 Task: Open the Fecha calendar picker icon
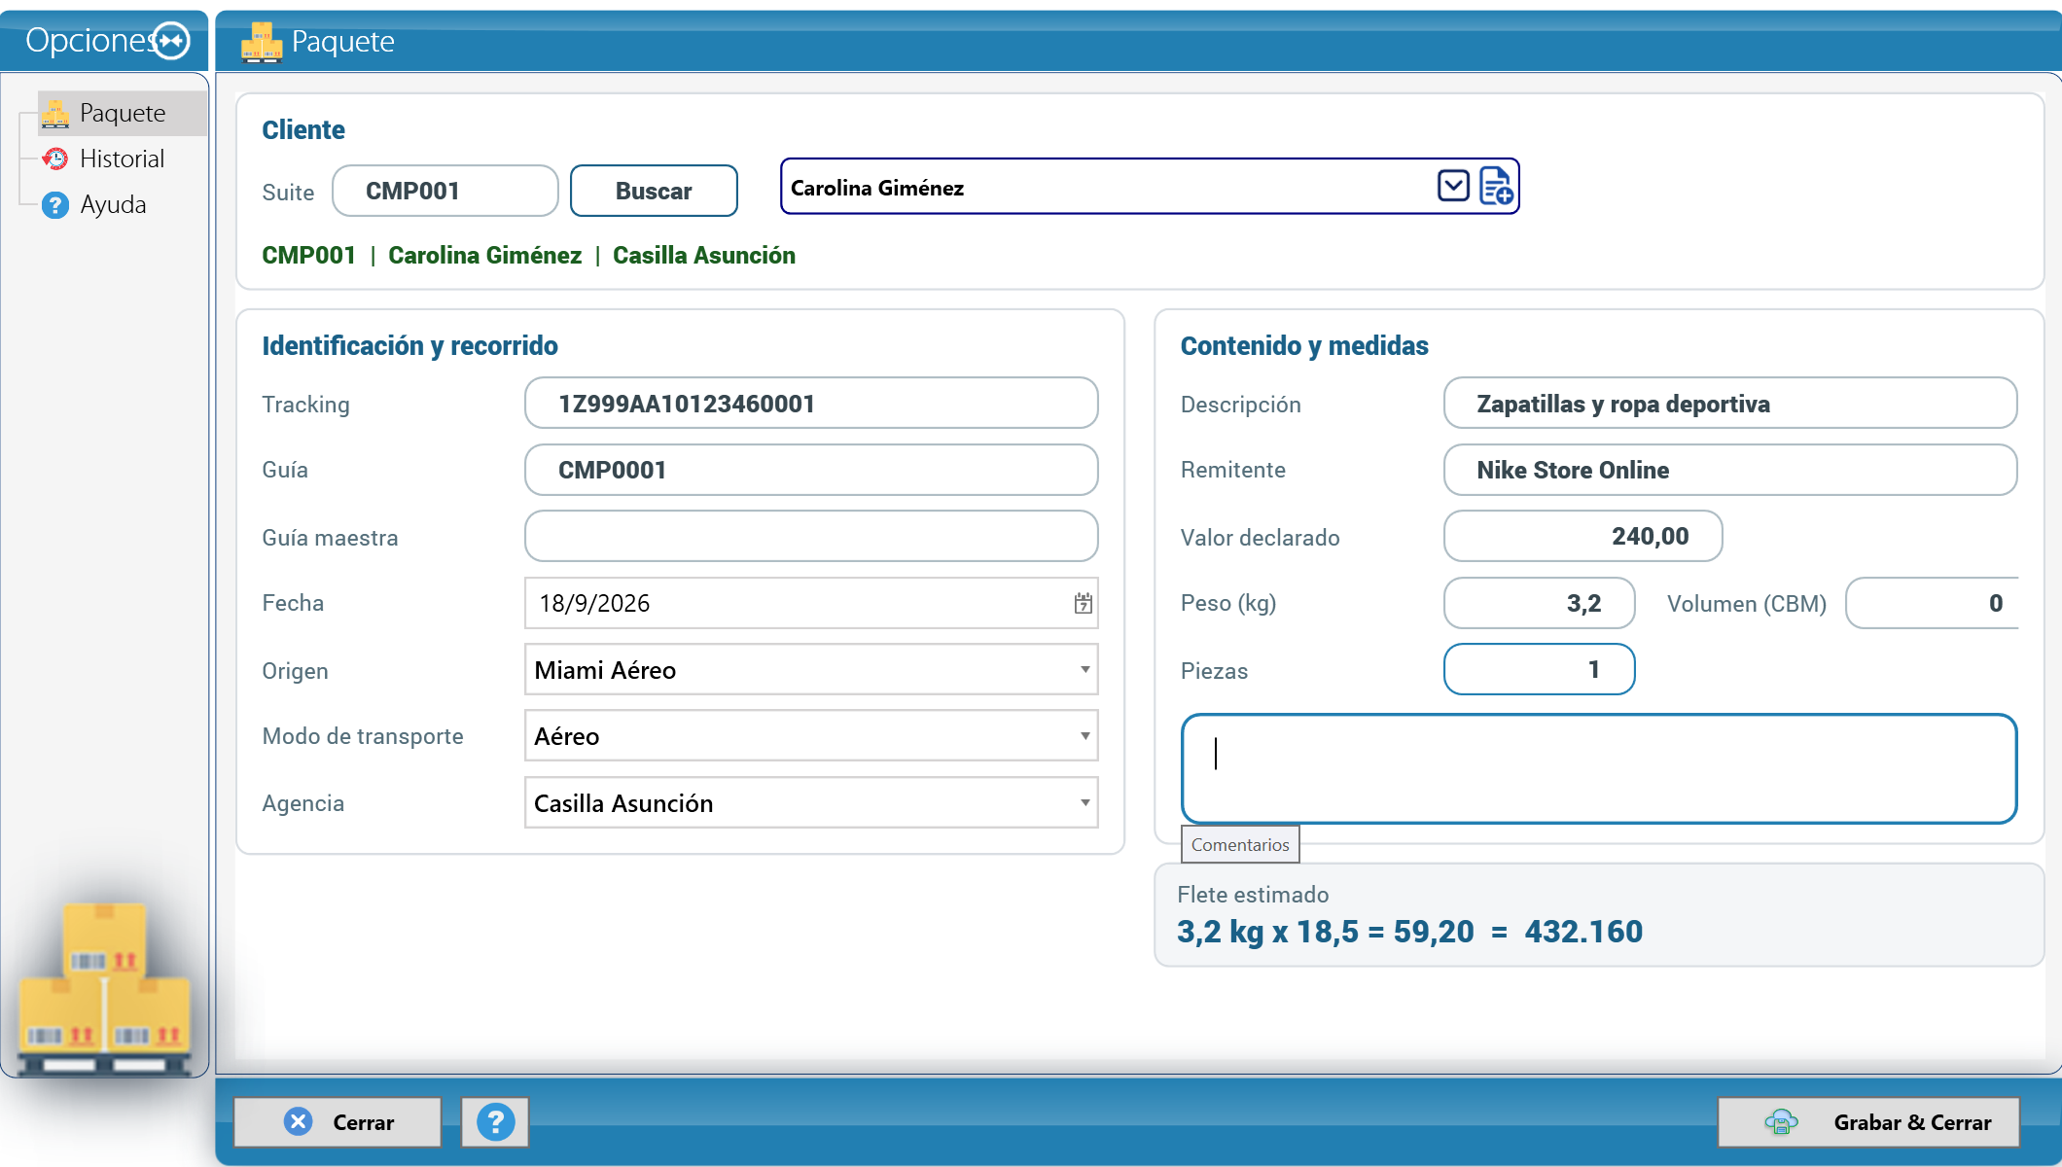pyautogui.click(x=1083, y=604)
